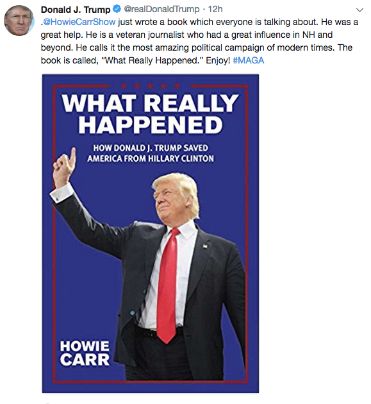
Task: Click the blue verified badge
Action: [117, 9]
